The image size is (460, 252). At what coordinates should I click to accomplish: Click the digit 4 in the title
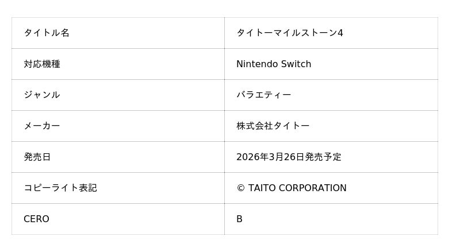click(x=340, y=33)
